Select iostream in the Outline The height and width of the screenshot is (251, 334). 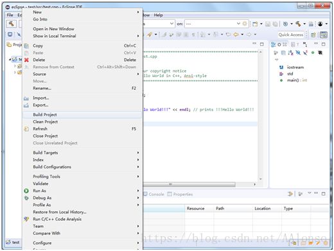(x=295, y=67)
